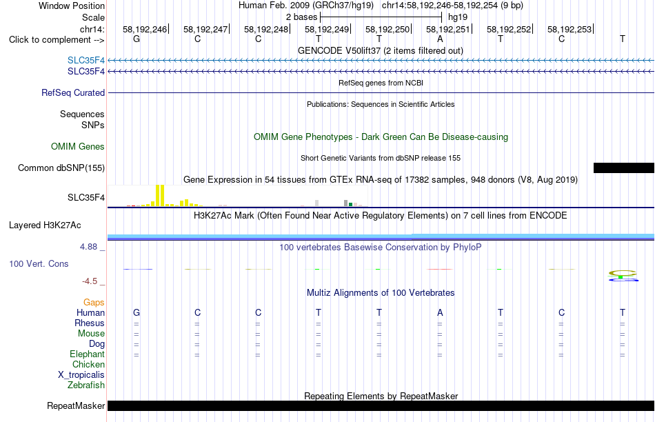The height and width of the screenshot is (422, 655).
Task: Select the RefSeq Curated track label
Action: click(73, 93)
